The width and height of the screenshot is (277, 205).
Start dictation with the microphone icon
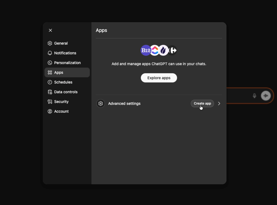pyautogui.click(x=254, y=96)
